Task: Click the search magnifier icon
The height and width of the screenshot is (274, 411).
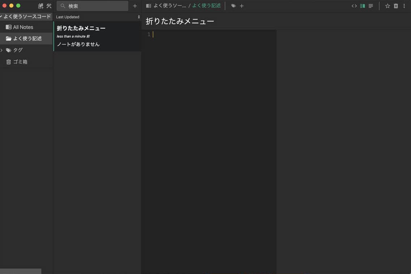Action: (63, 6)
